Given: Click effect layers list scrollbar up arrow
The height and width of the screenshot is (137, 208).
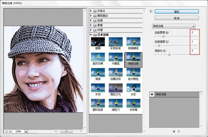Looking at the screenshot, I should click(x=201, y=94).
